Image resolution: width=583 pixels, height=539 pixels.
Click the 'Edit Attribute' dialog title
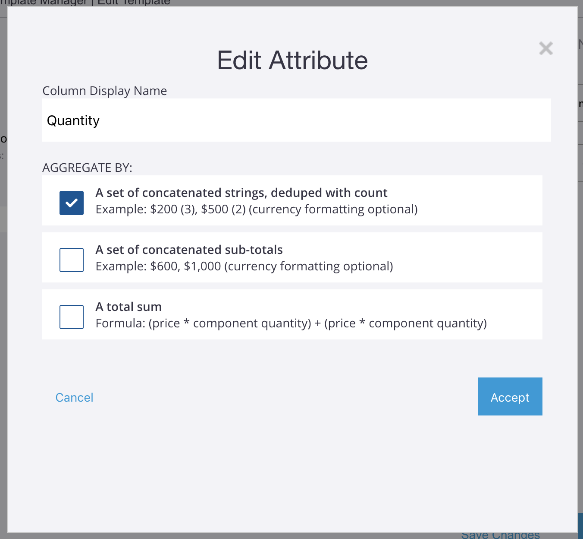[292, 60]
